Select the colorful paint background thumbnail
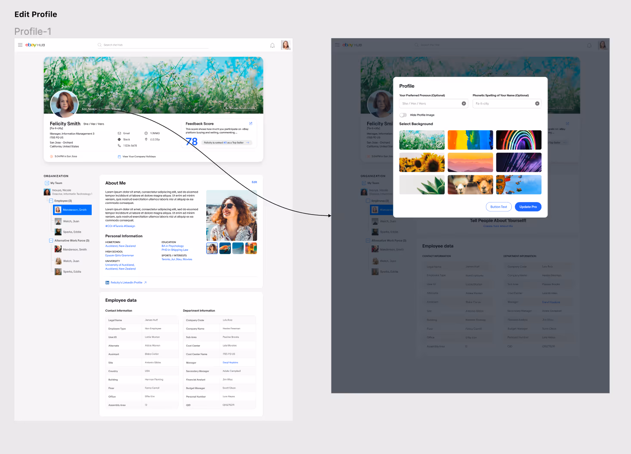This screenshot has height=454, width=631. tap(470, 140)
